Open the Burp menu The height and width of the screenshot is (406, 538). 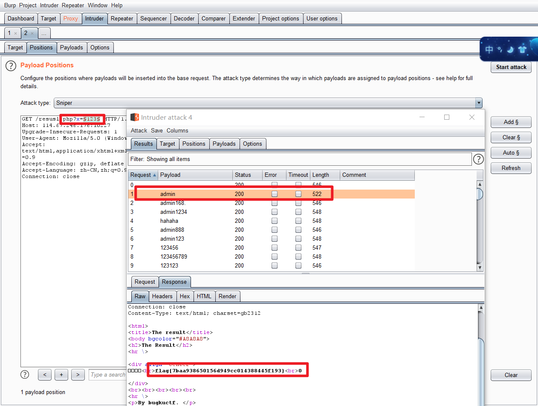point(10,5)
